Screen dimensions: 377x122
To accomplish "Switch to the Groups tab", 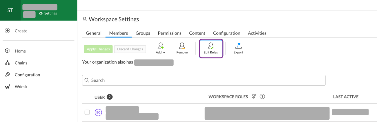I will [143, 33].
